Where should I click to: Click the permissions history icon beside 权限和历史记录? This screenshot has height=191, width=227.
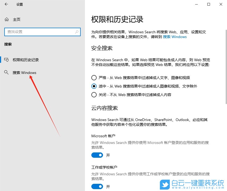[x=6, y=60]
